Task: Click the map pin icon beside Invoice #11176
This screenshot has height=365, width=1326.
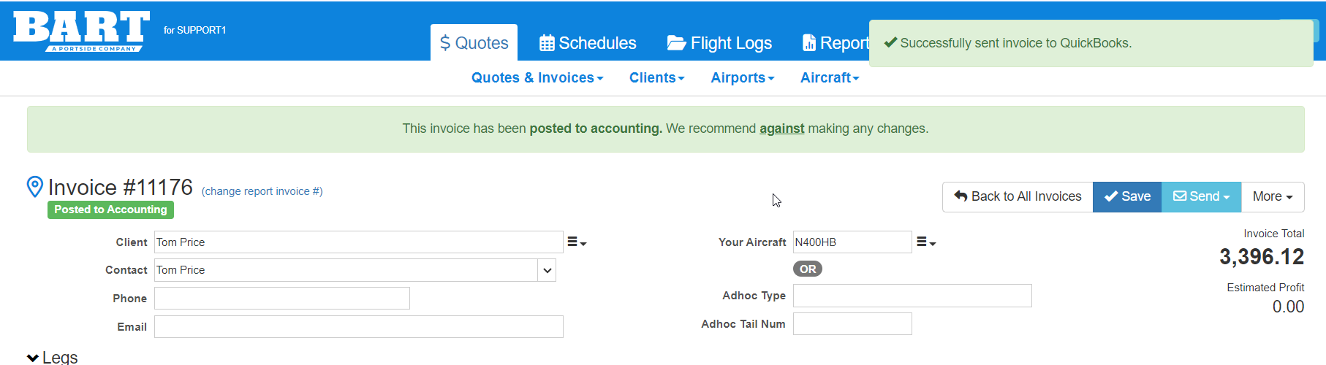Action: pyautogui.click(x=34, y=187)
